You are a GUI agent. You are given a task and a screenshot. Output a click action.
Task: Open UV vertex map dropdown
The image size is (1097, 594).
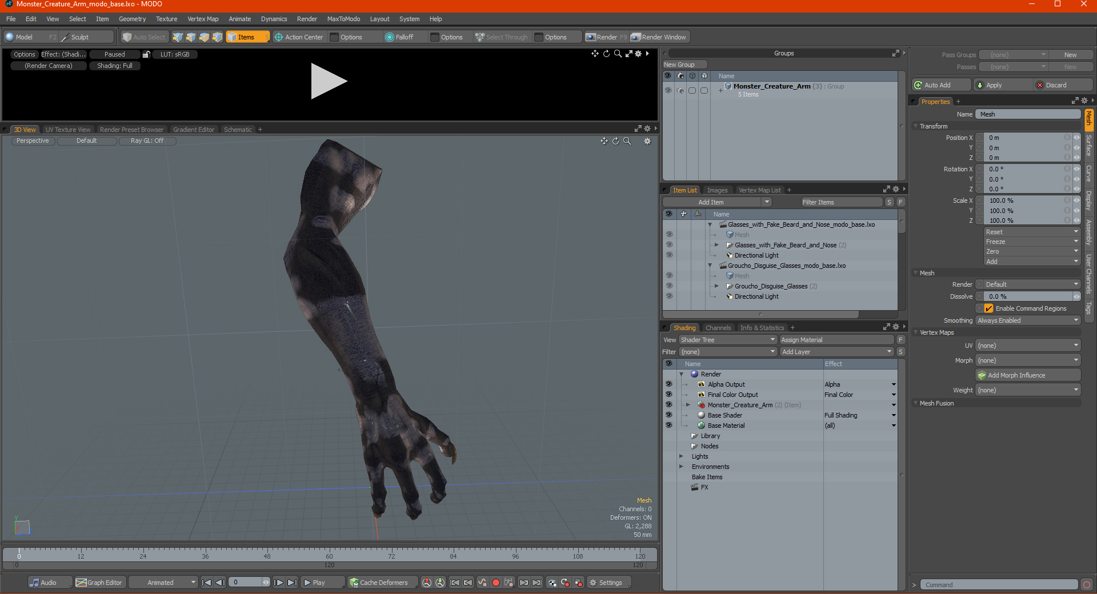tap(1028, 346)
